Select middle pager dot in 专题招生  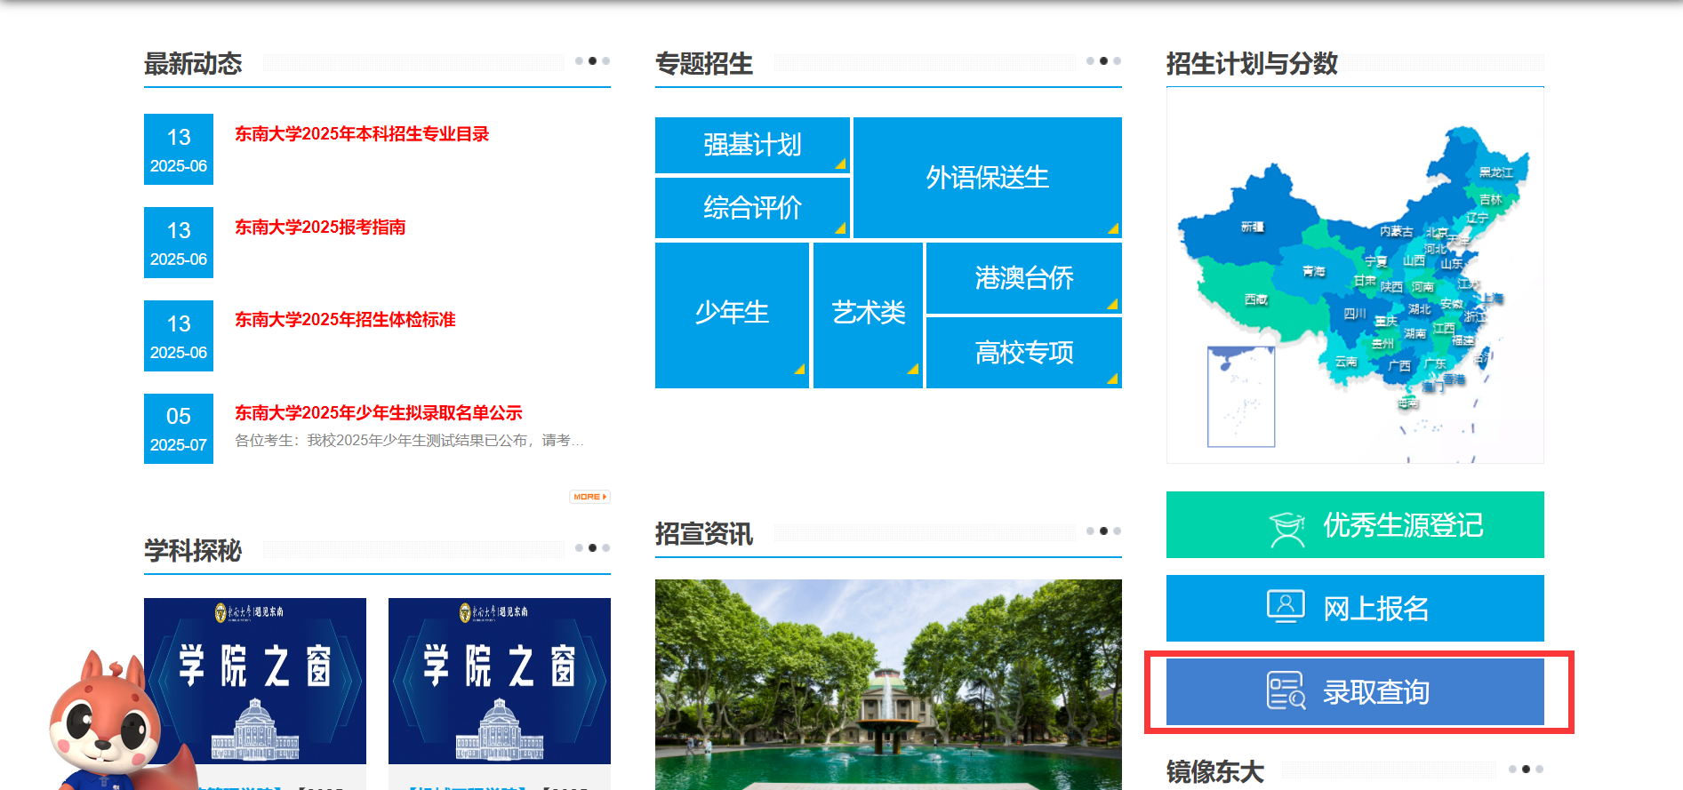pyautogui.click(x=1104, y=61)
